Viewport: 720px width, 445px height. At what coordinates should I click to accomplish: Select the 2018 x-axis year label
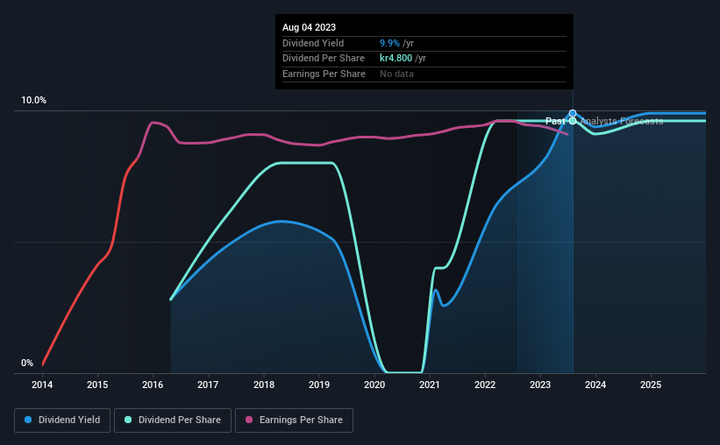(263, 385)
